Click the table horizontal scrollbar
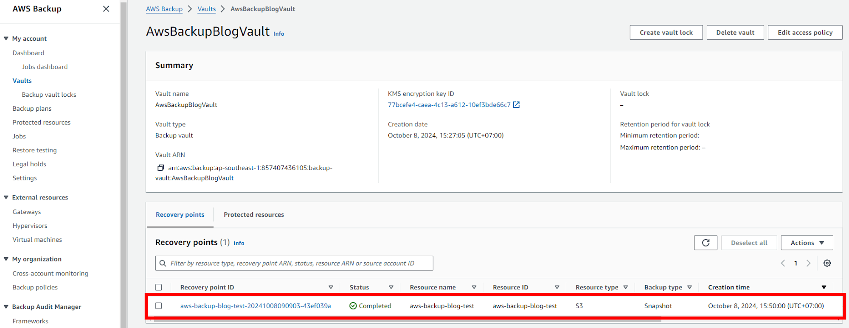Image resolution: width=849 pixels, height=328 pixels. [408, 320]
